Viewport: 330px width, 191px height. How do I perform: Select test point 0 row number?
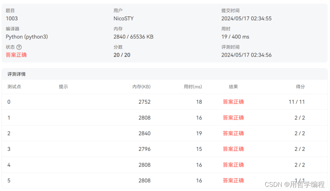[x=9, y=102]
